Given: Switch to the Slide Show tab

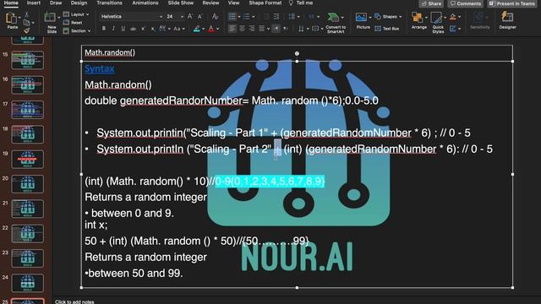Looking at the screenshot, I should coord(180,3).
